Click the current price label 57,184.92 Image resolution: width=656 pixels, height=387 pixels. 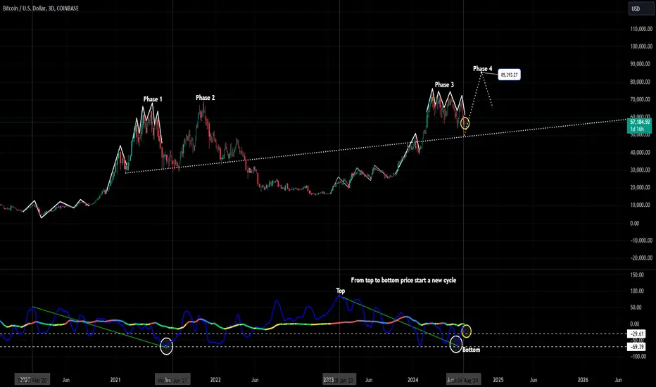639,125
